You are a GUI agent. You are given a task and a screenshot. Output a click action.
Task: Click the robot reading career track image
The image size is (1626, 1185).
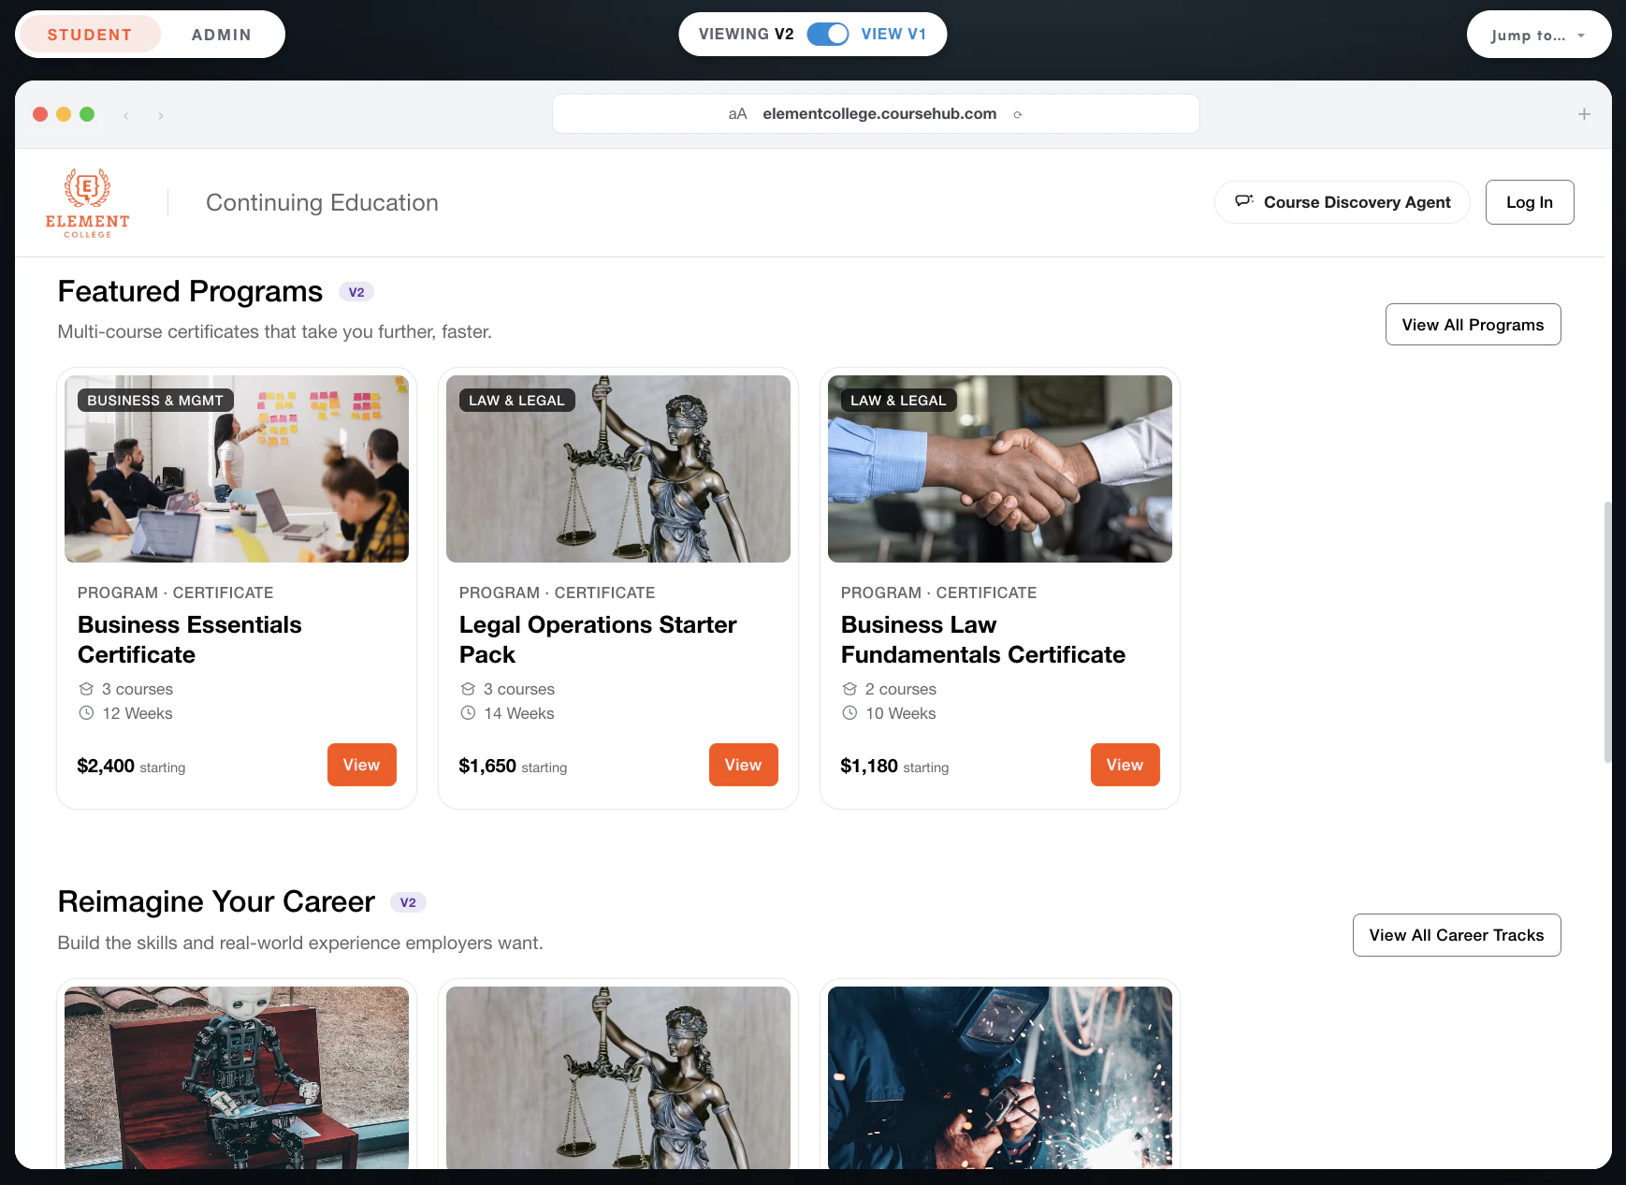[237, 1077]
